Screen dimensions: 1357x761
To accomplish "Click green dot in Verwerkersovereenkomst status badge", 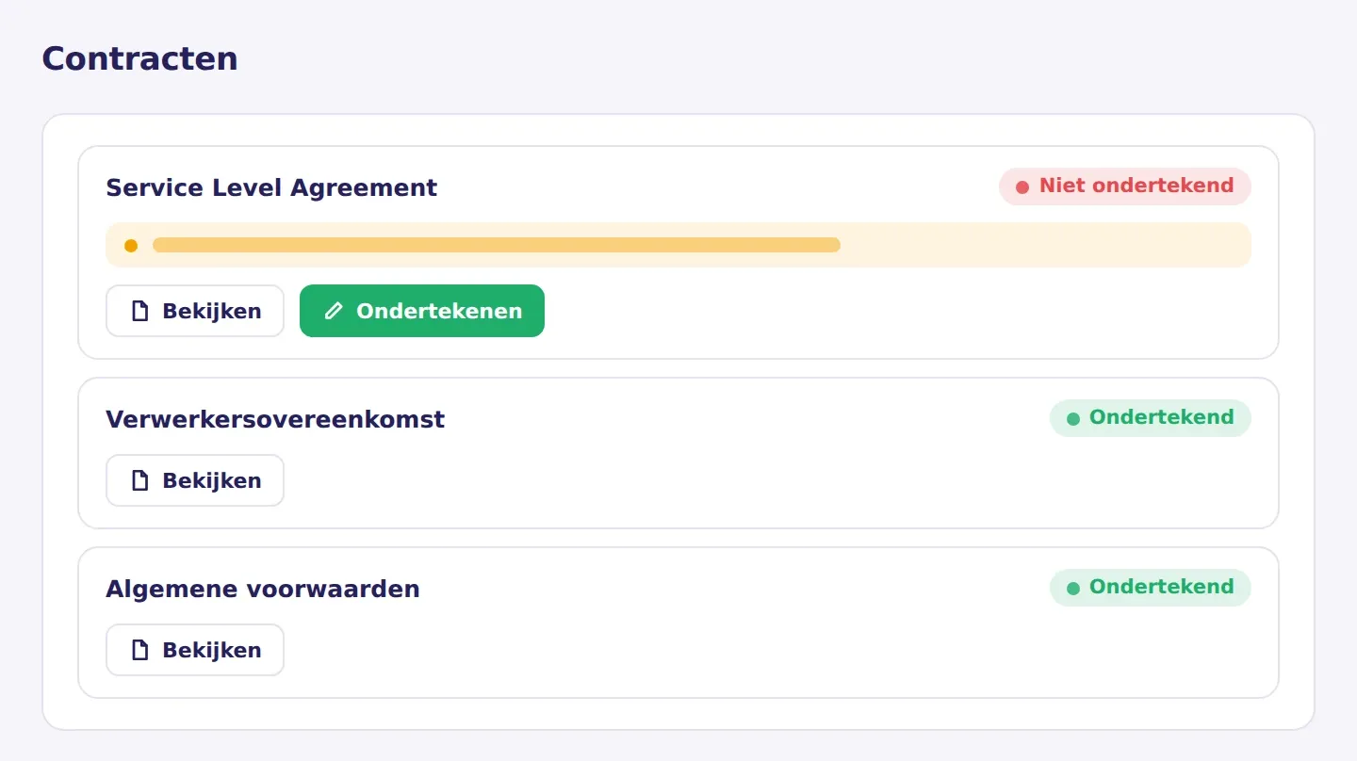I will pyautogui.click(x=1072, y=418).
